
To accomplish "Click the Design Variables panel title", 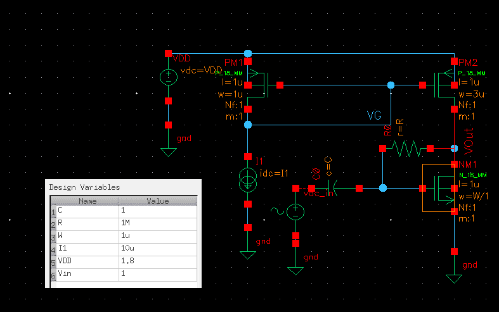I will [x=84, y=187].
